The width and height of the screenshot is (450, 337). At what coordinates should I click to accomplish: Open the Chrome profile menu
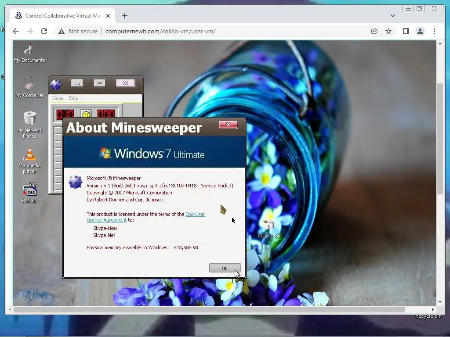tap(420, 31)
